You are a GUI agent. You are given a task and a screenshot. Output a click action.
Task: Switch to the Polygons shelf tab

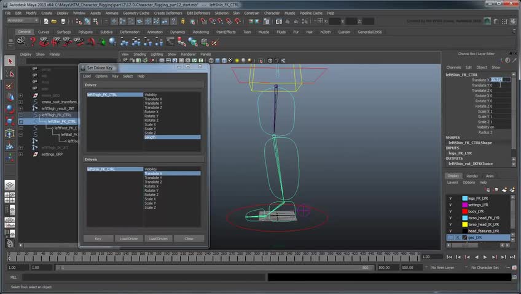point(85,32)
